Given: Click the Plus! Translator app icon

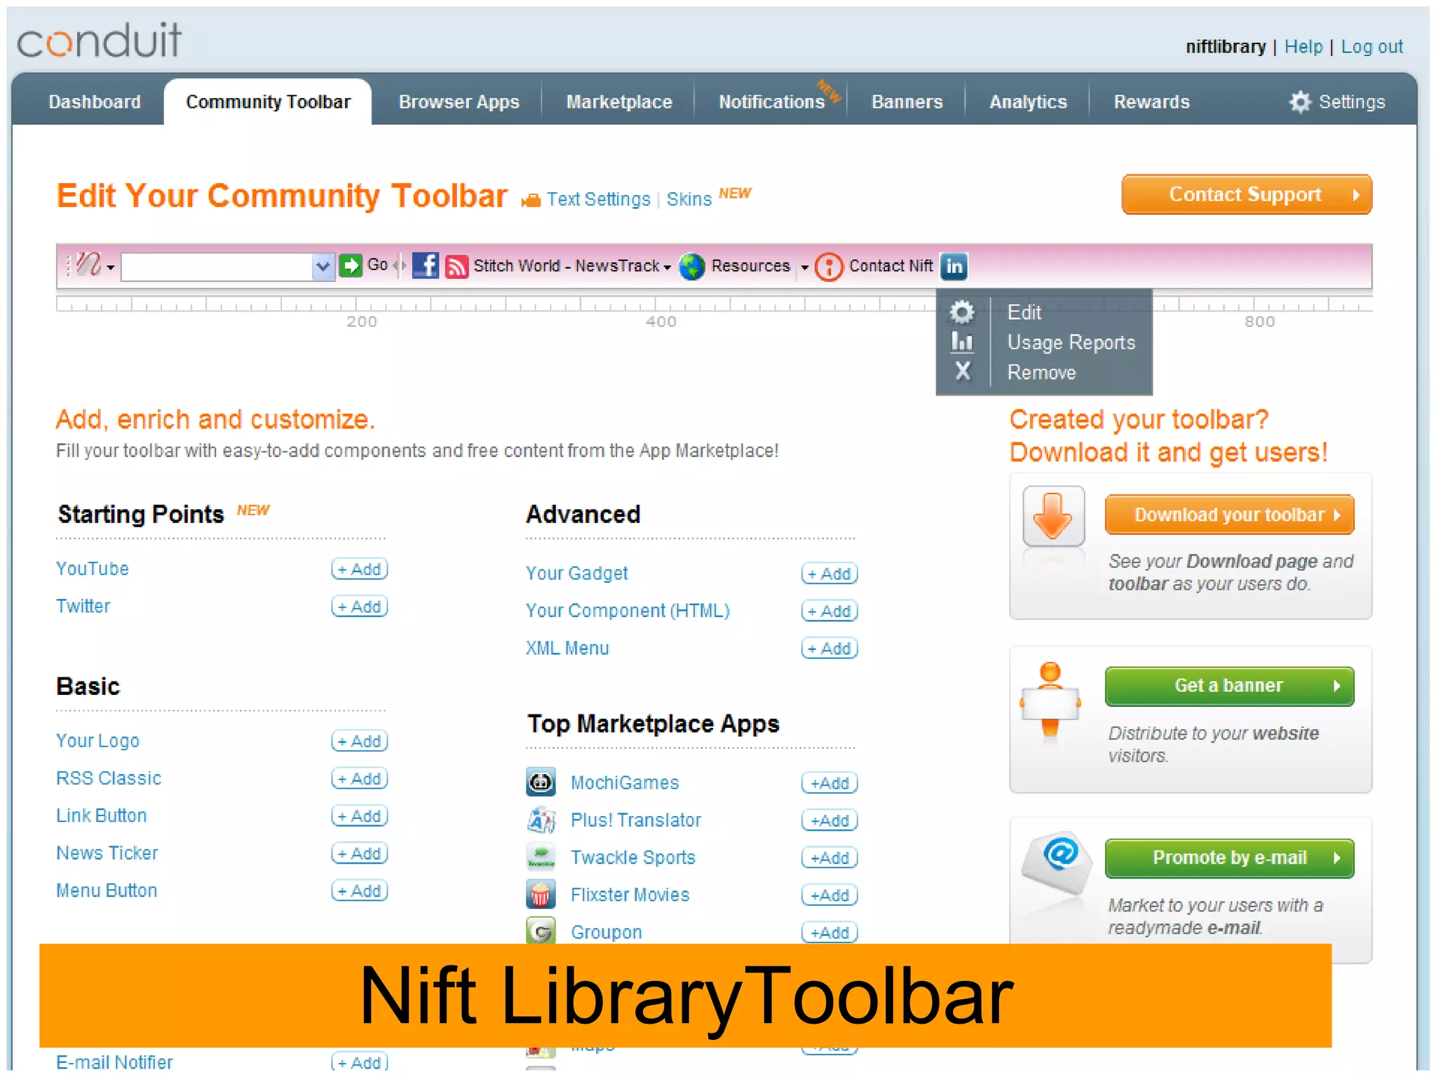Looking at the screenshot, I should tap(541, 820).
